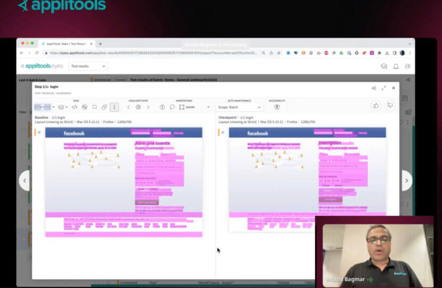
Task: Add an issue annotation with the exclamation icon
Action: (162, 107)
